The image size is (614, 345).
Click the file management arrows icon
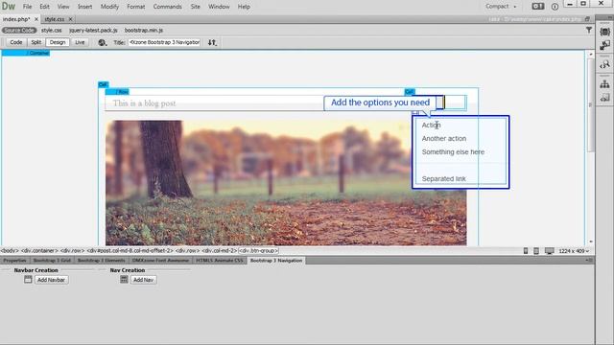point(212,42)
